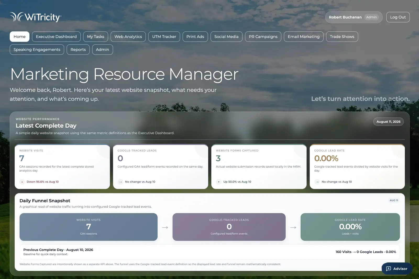419x279 pixels.
Task: Click the arrow icon in the Google Lead Rate card
Action: 317,182
